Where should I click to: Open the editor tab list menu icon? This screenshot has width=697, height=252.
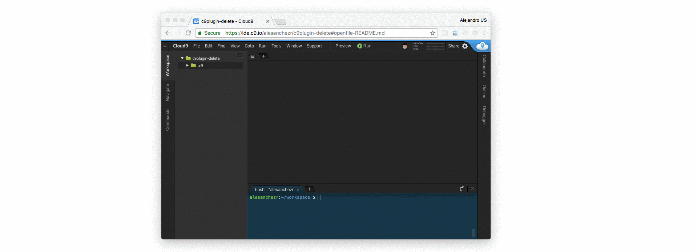[252, 56]
